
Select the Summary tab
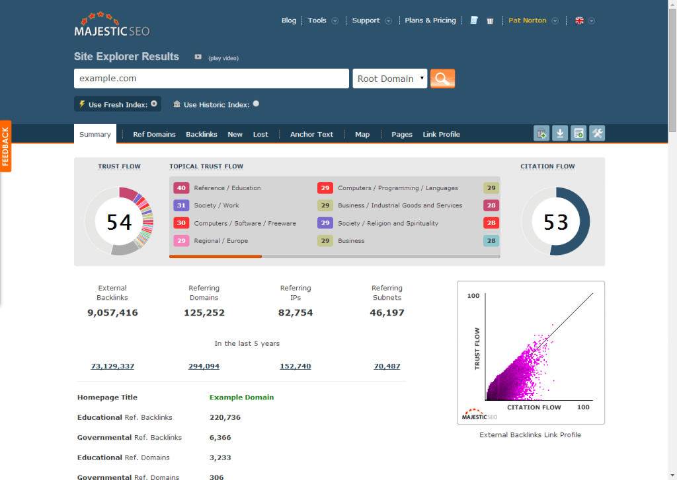click(x=95, y=134)
